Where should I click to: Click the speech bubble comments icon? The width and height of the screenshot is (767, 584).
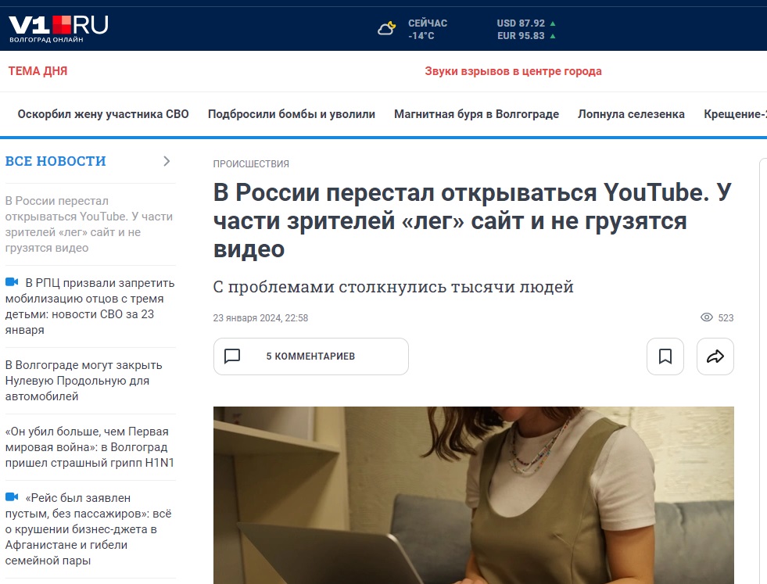232,356
